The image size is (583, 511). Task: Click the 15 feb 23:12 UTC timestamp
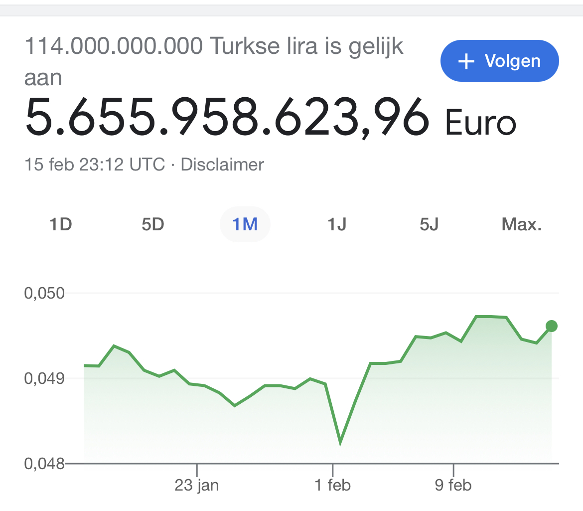[95, 165]
